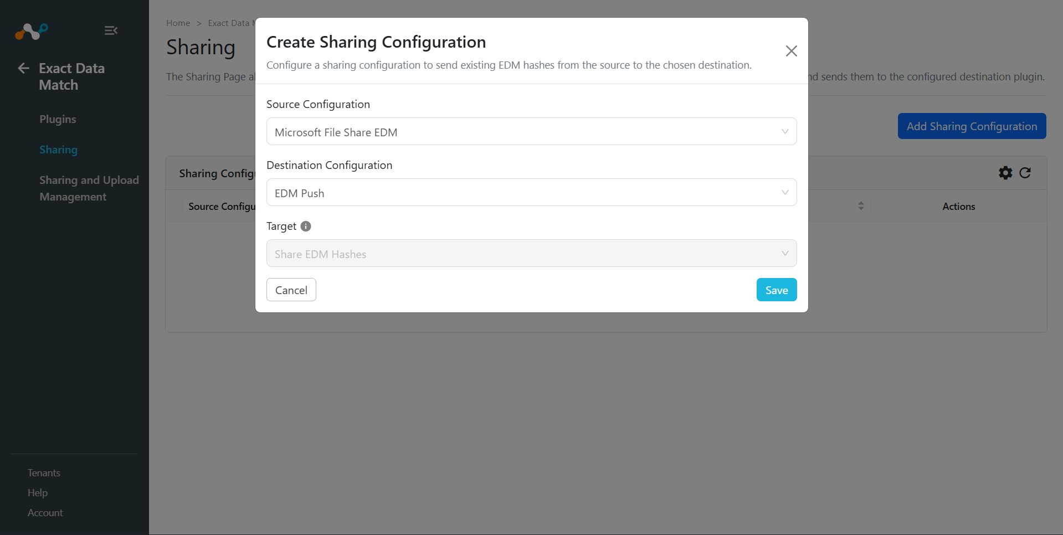Click Add Sharing Configuration button

[x=972, y=126]
